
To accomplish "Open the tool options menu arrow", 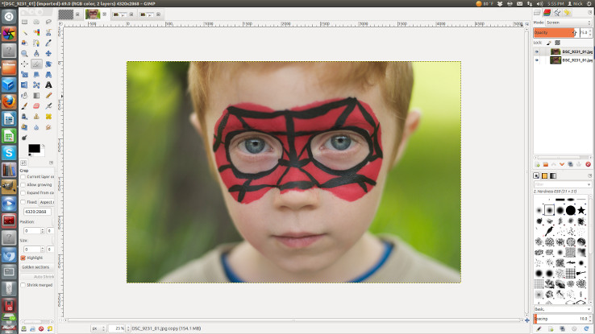I will (x=52, y=163).
